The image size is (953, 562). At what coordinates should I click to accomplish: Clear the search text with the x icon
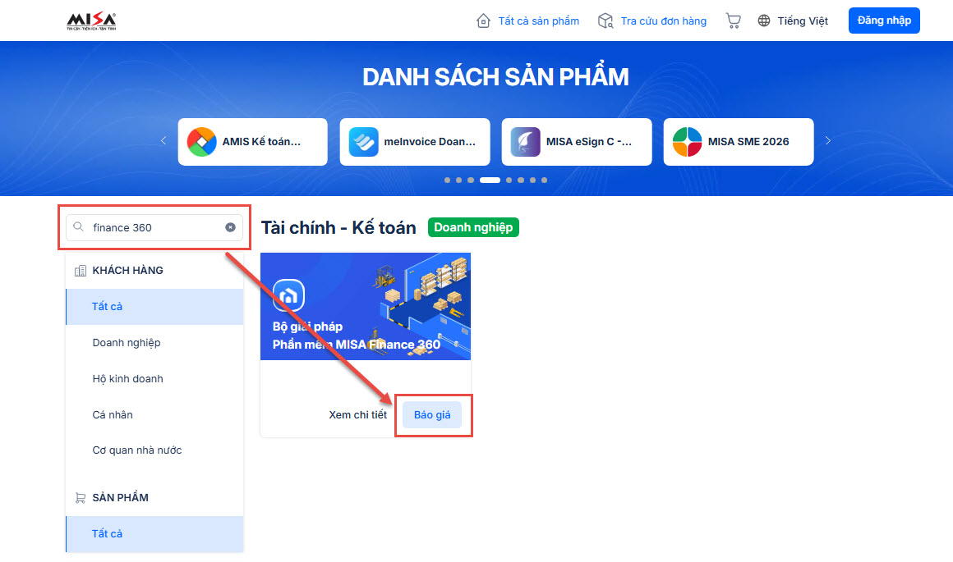[x=230, y=227]
